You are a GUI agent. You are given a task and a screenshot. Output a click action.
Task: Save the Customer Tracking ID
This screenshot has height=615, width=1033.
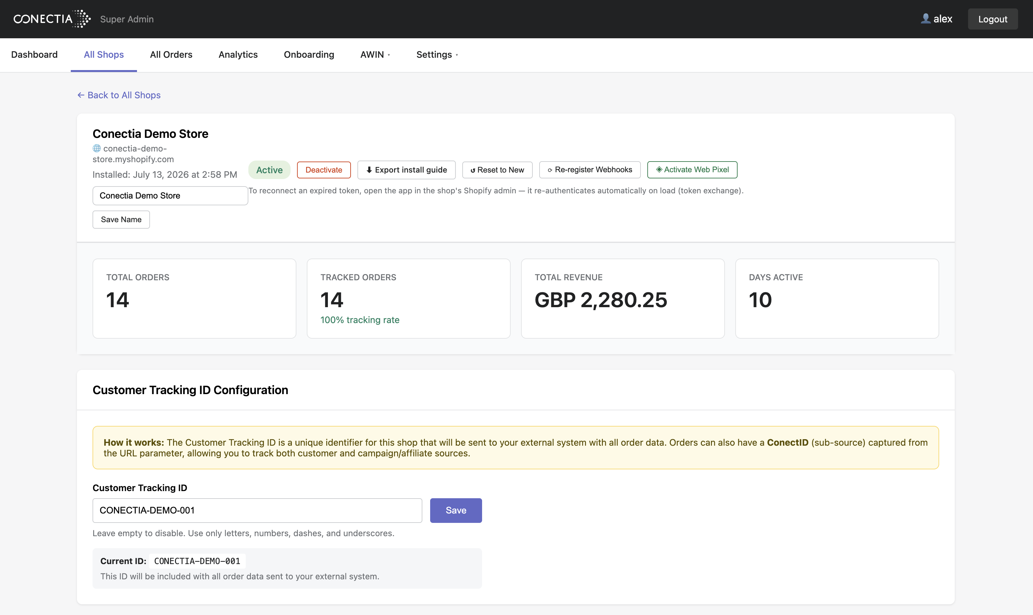coord(456,511)
